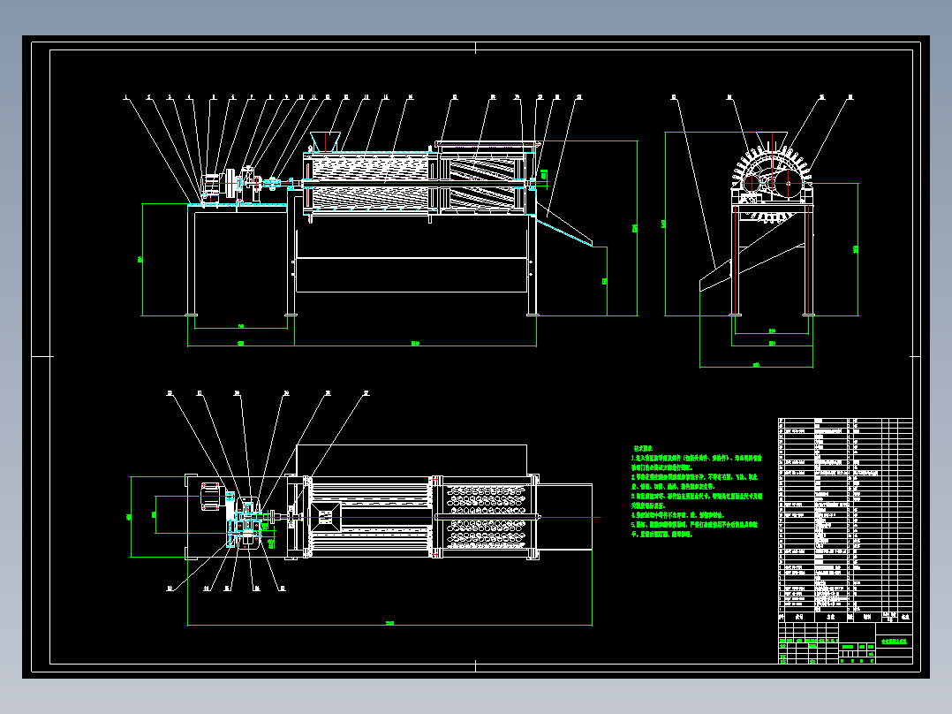This screenshot has width=952, height=714.
Task: Click the parts list header row
Action: 845,616
